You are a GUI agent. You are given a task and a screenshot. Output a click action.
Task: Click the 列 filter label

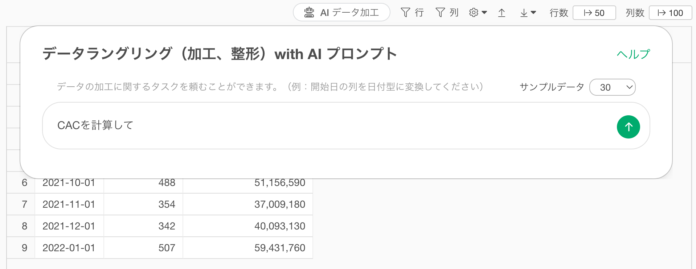(x=454, y=13)
